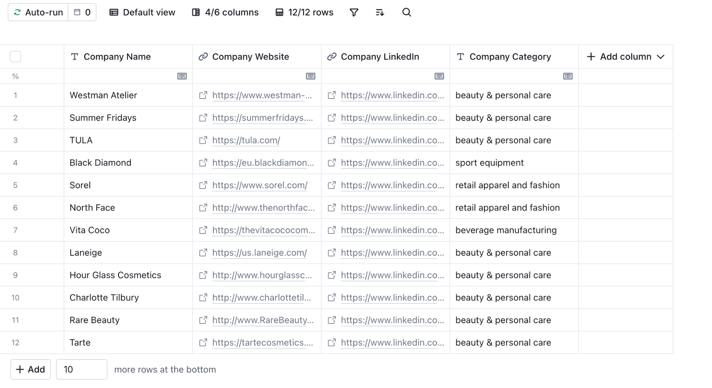The height and width of the screenshot is (388, 712).
Task: Open LinkedIn link in Hour Glass Cosmetics row
Action: [x=392, y=275]
